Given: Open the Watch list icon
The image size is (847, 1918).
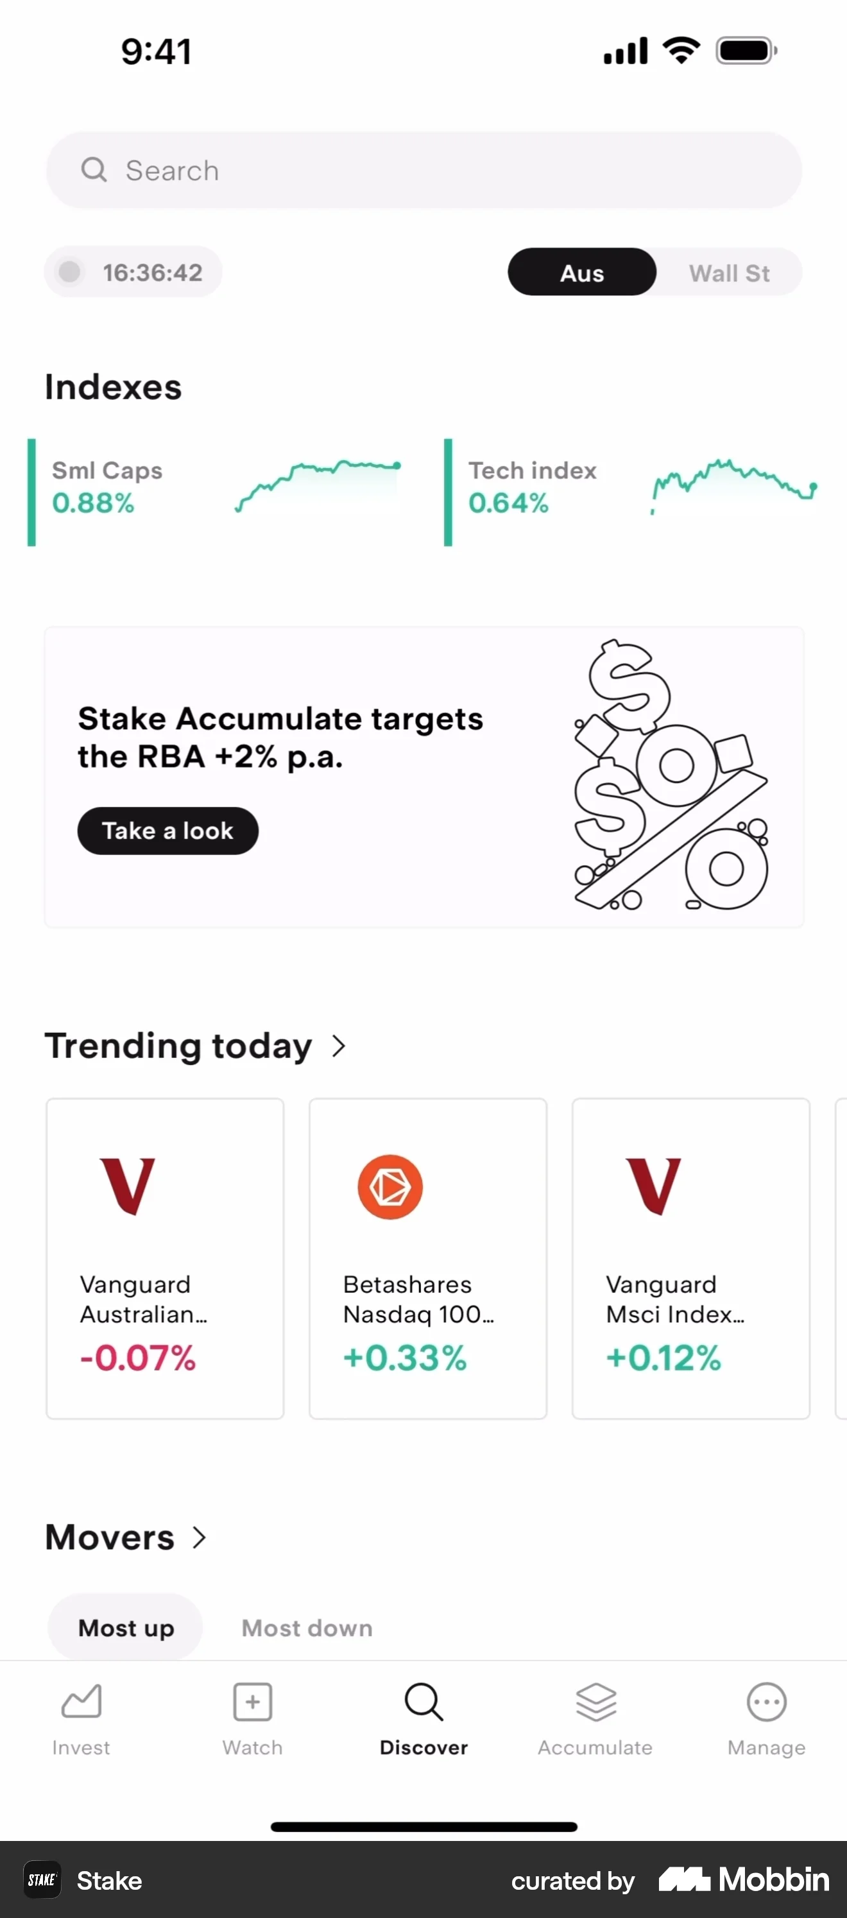Looking at the screenshot, I should [x=252, y=1701].
